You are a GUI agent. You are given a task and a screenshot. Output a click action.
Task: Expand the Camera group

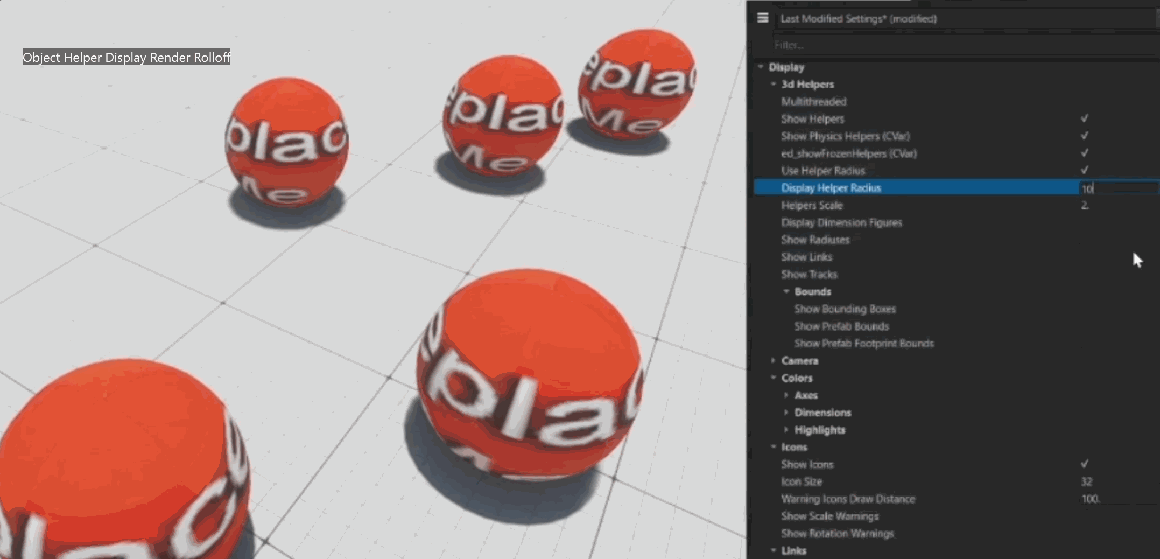click(x=774, y=360)
